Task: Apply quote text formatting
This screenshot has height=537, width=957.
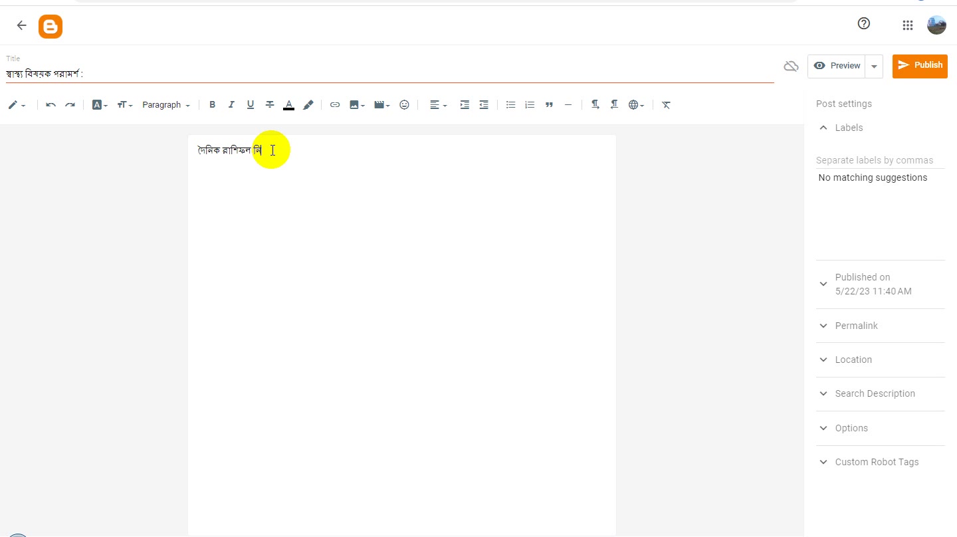Action: point(549,105)
